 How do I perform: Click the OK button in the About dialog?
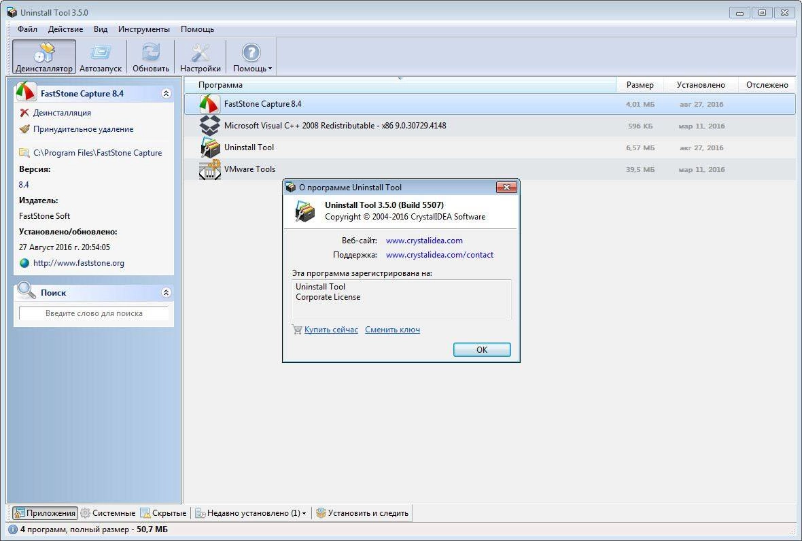coord(482,350)
